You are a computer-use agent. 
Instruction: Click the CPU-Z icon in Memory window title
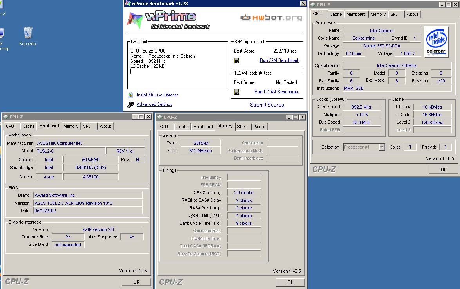(159, 117)
